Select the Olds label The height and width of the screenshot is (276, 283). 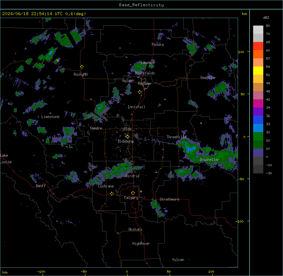point(127,129)
